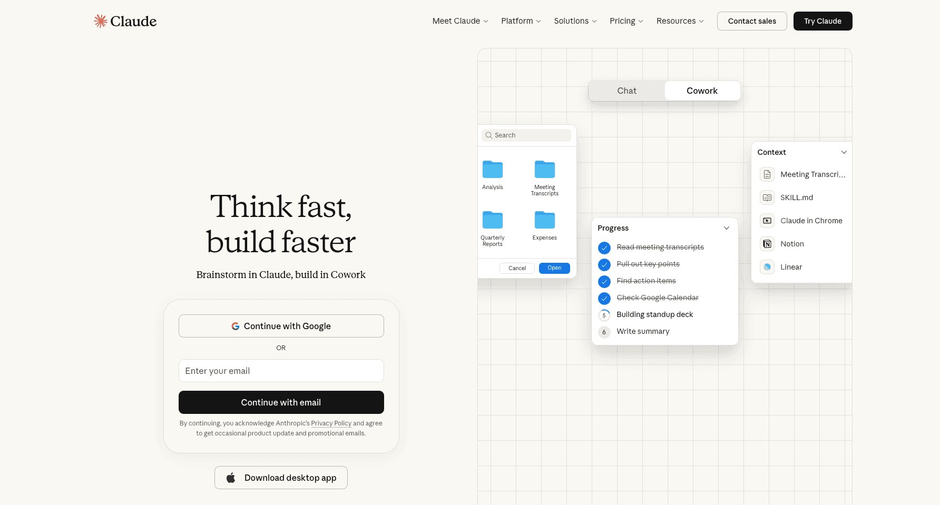Click the Claude wordmark text

(x=133, y=21)
